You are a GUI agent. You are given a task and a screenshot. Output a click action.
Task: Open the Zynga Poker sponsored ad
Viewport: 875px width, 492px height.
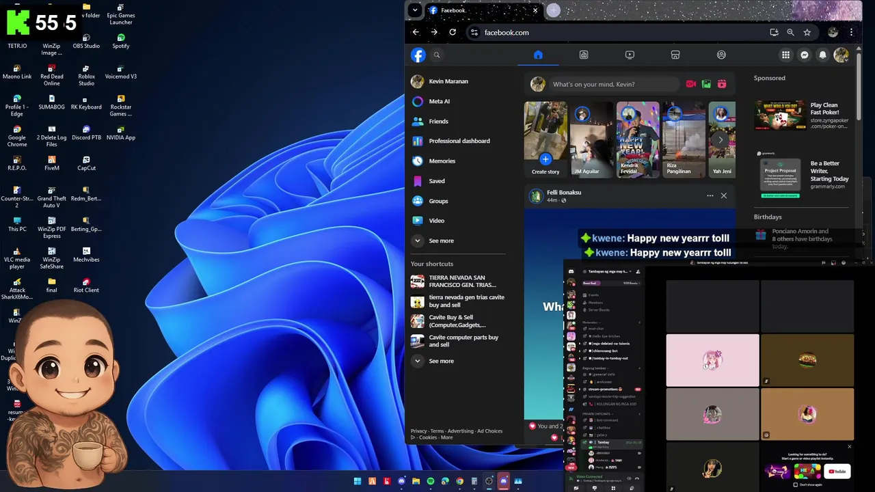click(802, 115)
